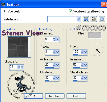This screenshot has height=102, width=107.
Task: Open the Kleur light color swatch
Action: click(95, 35)
